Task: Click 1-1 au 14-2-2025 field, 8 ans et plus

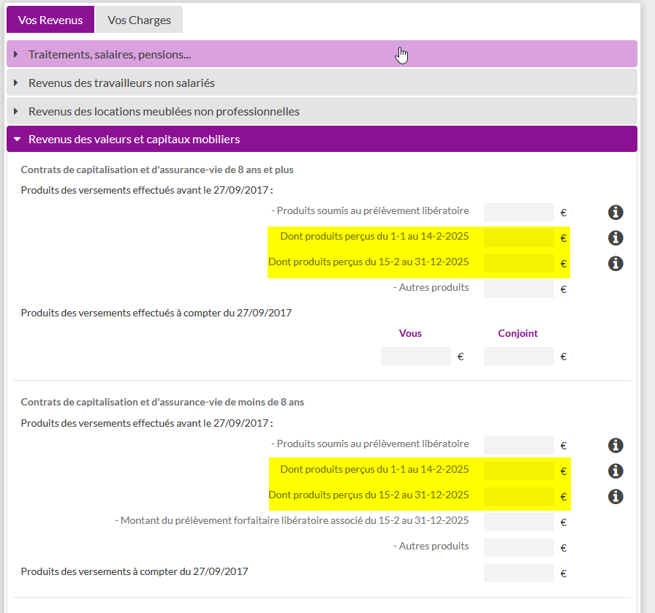Action: click(518, 238)
